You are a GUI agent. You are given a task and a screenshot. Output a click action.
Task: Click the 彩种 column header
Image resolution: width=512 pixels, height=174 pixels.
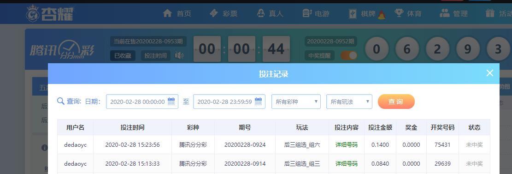(193, 127)
